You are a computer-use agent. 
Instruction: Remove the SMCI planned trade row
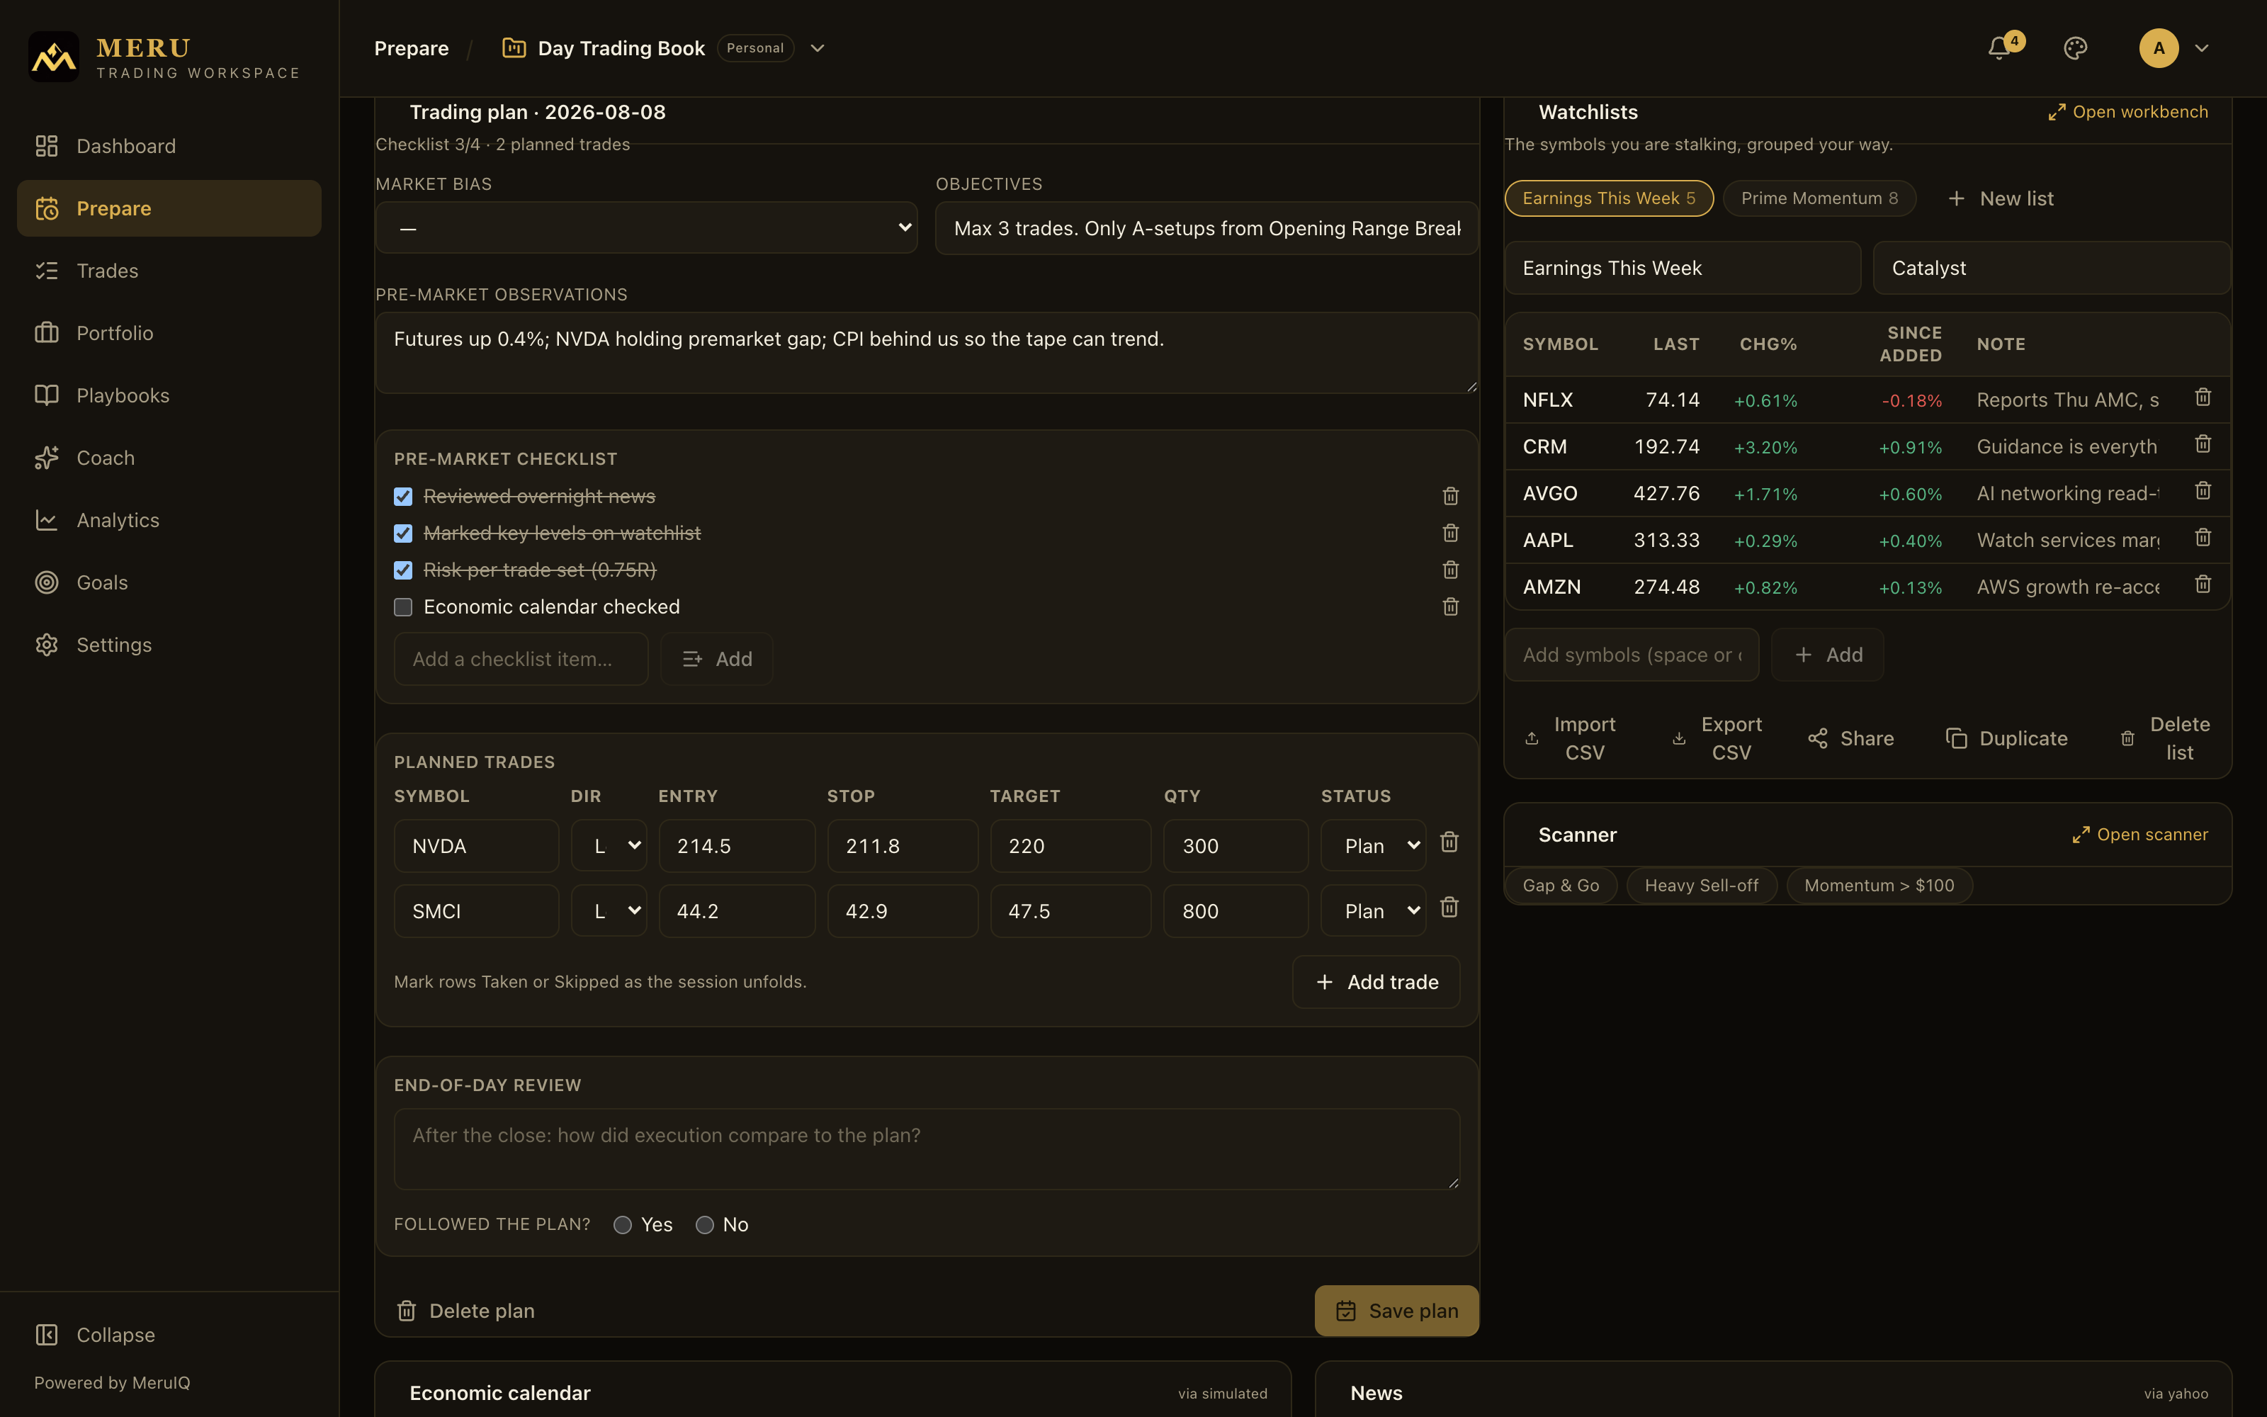(x=1449, y=907)
